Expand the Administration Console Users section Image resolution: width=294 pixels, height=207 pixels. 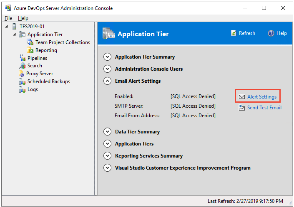[108, 69]
